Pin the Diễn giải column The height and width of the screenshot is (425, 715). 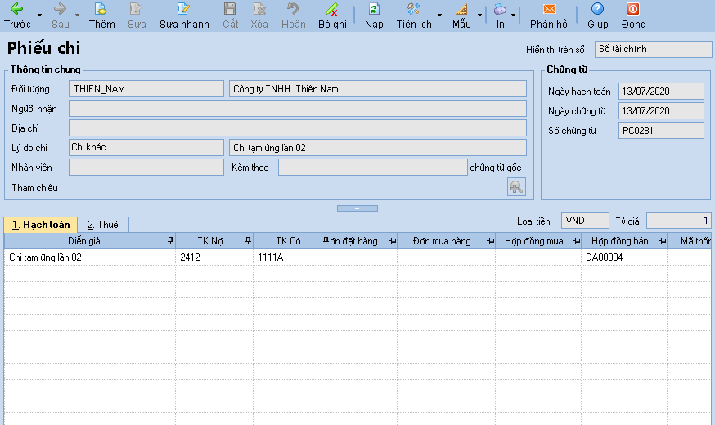(170, 240)
